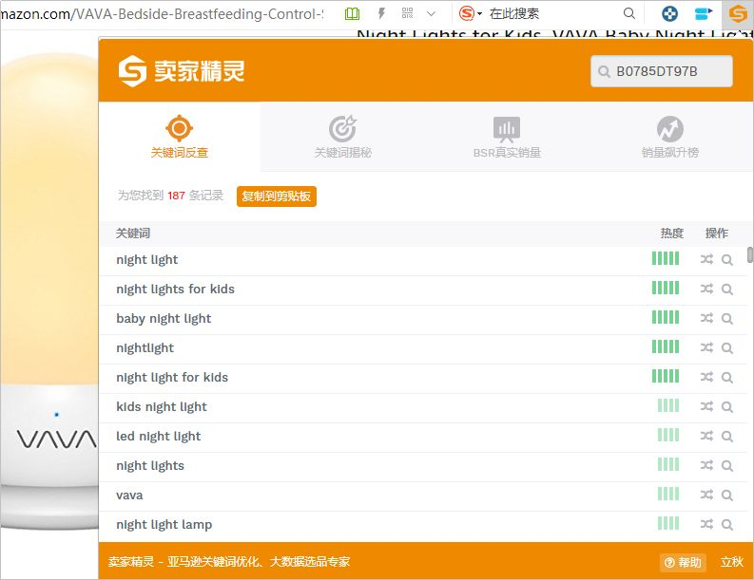
Task: Open the blue video-tool extension icon
Action: tap(704, 13)
